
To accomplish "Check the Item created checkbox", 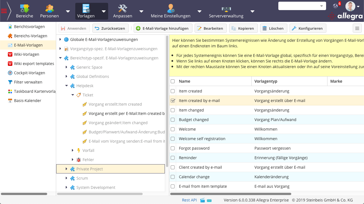I will pyautogui.click(x=173, y=91).
